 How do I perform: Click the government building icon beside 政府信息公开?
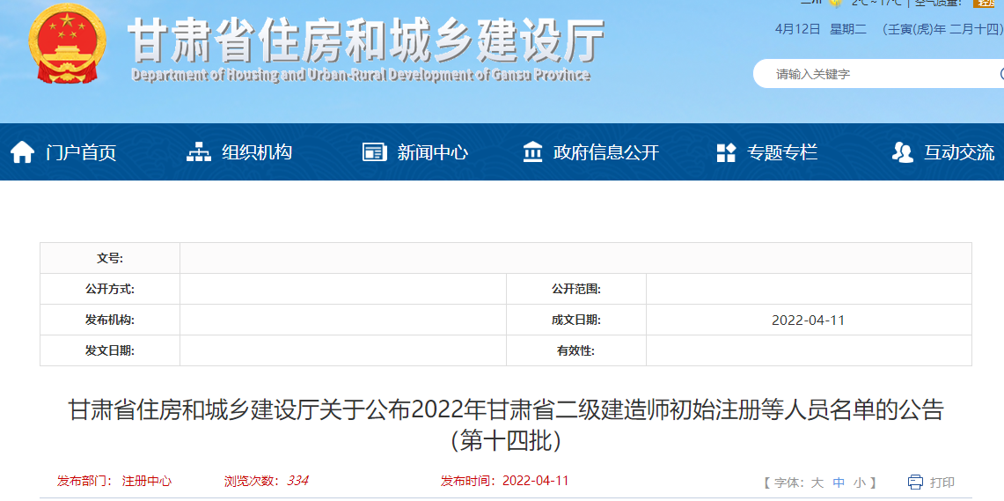532,152
